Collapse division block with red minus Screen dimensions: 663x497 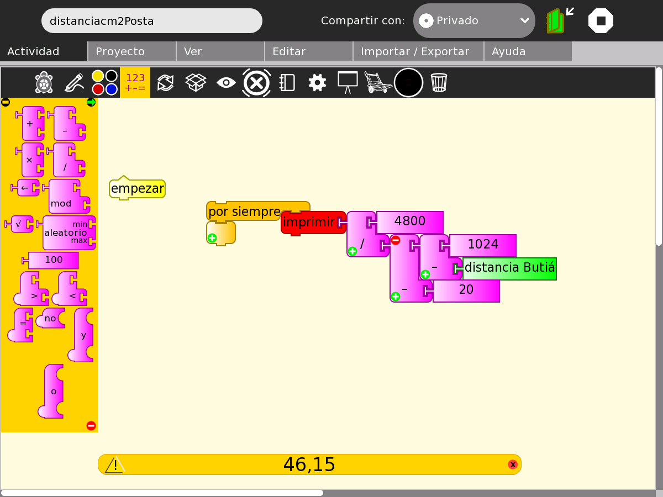click(x=396, y=240)
